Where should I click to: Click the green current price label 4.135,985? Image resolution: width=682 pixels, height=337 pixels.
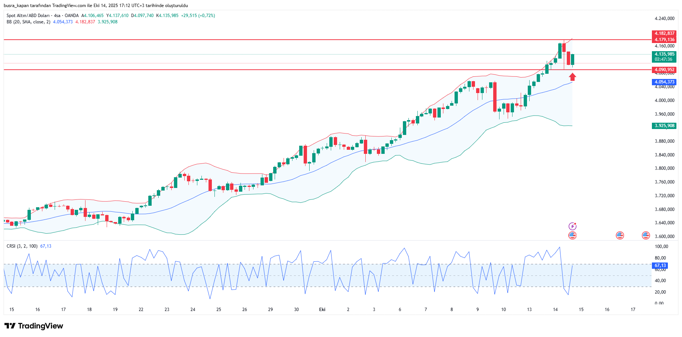[x=664, y=54]
